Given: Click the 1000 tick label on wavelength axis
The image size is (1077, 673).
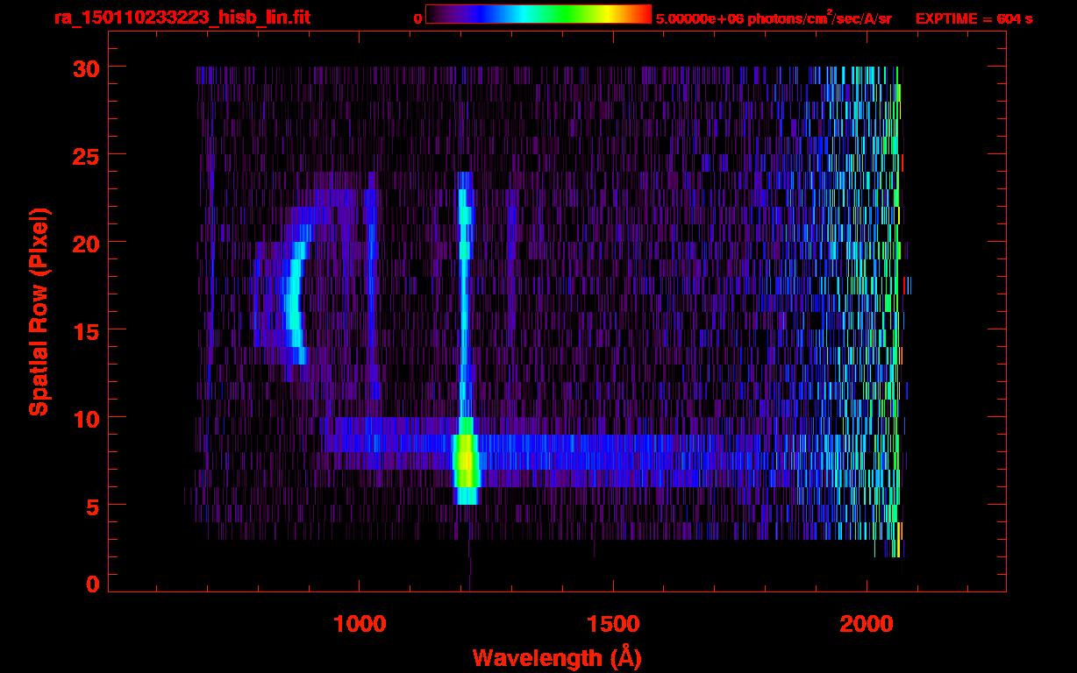Looking at the screenshot, I should (x=359, y=624).
